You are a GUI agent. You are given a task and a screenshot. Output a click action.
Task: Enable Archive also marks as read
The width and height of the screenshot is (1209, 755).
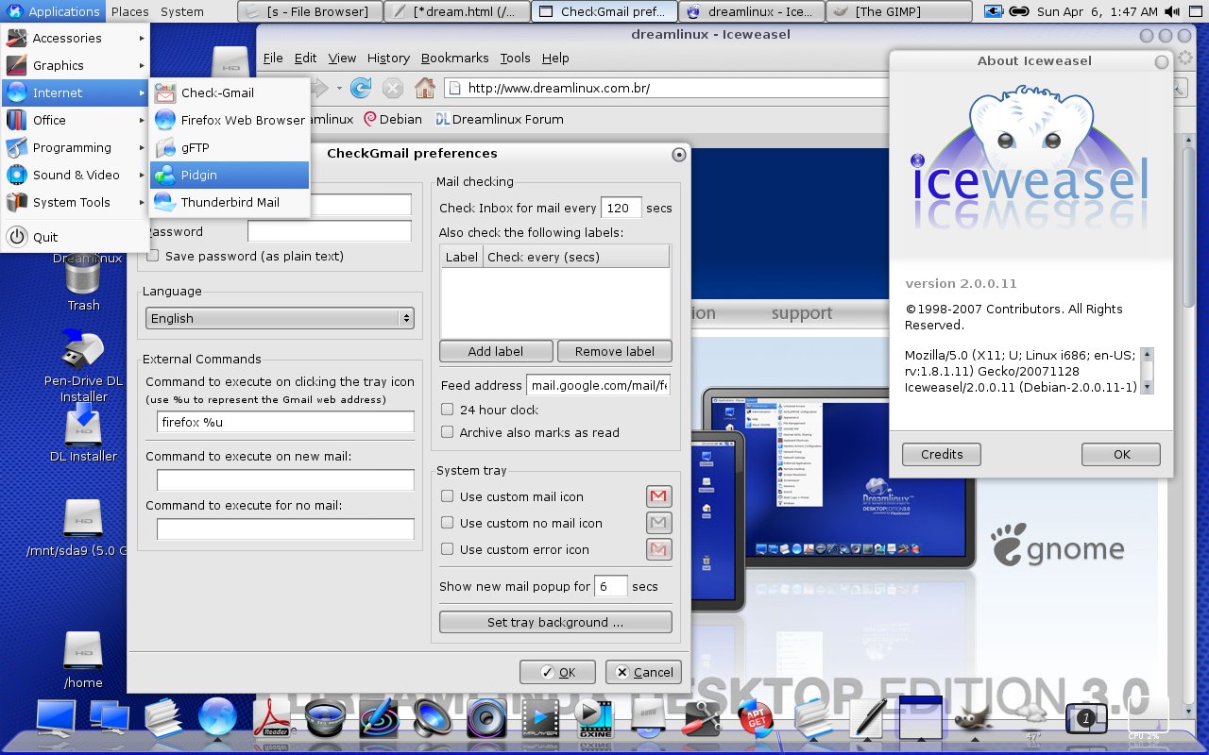click(448, 432)
